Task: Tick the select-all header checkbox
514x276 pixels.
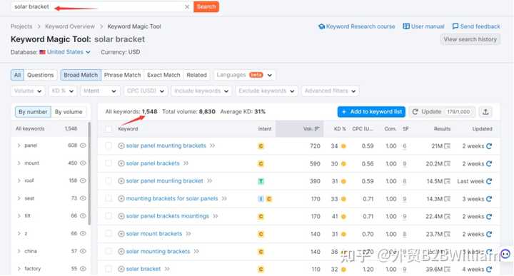Action: [x=109, y=129]
